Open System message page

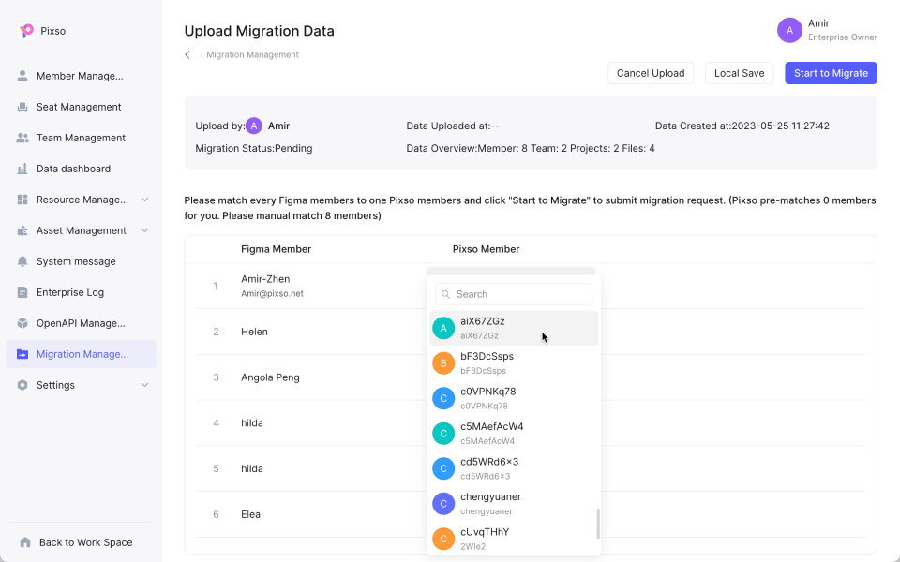(81, 261)
